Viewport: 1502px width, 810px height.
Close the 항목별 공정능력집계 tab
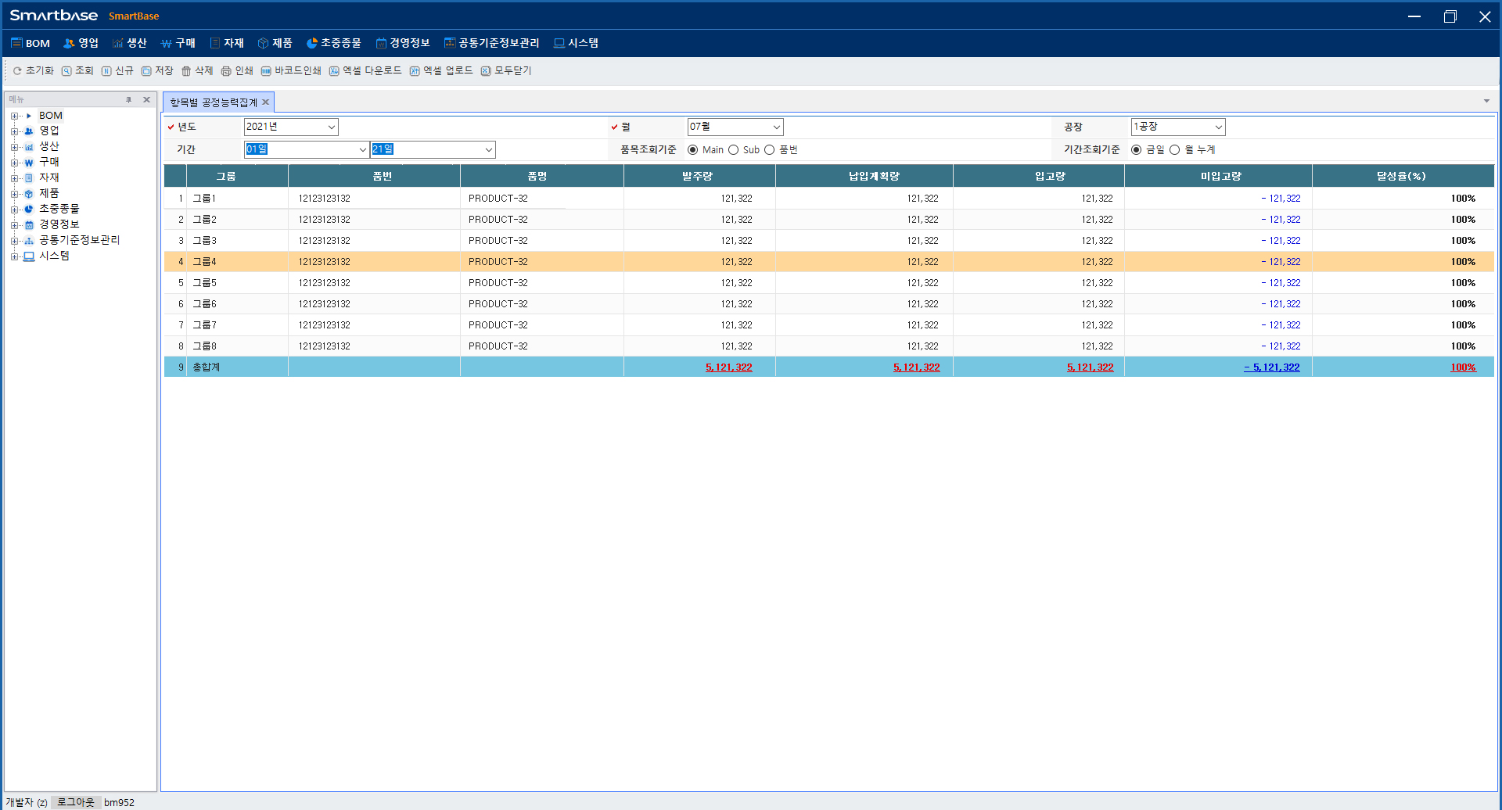[x=266, y=102]
